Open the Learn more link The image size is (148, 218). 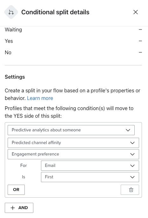tap(40, 98)
